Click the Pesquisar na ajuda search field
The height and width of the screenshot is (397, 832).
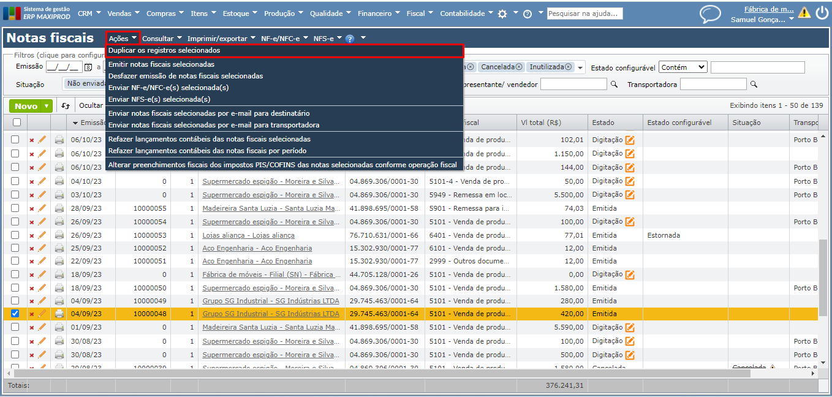[584, 13]
